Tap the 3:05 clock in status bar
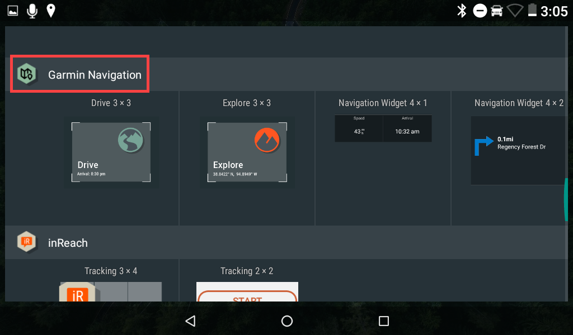 pyautogui.click(x=554, y=11)
